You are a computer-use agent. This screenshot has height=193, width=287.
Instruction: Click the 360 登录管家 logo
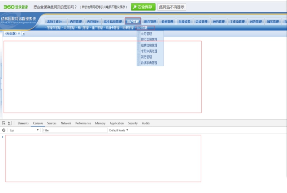tap(16, 7)
